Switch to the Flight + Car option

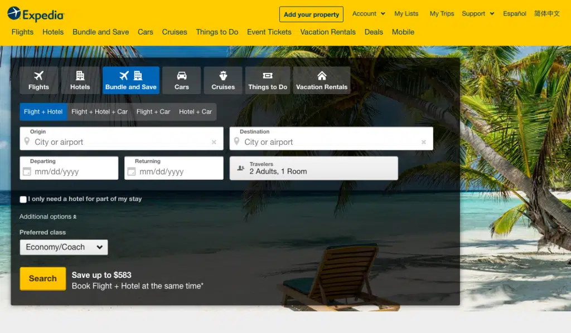[153, 112]
